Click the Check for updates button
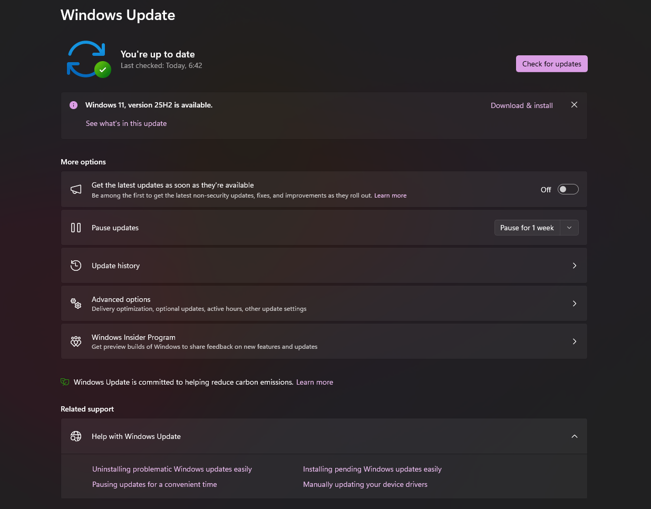Viewport: 651px width, 509px height. click(552, 64)
